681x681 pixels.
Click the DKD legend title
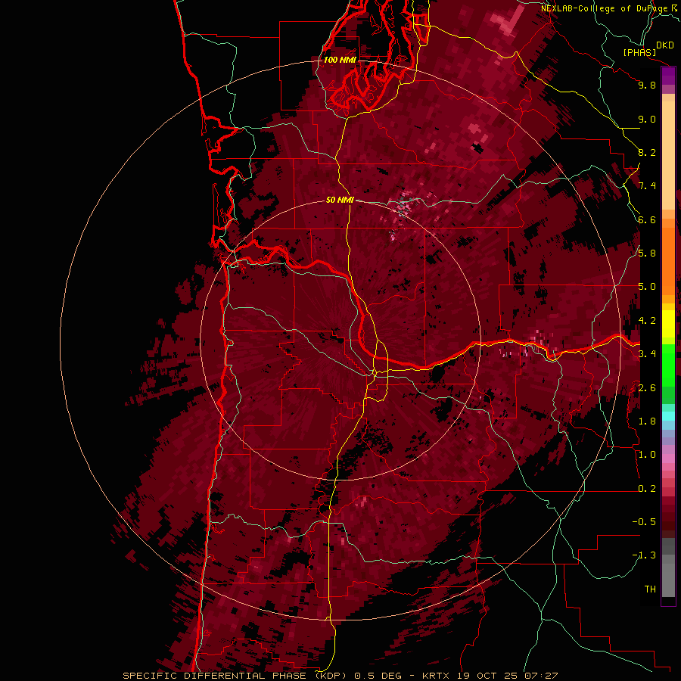(665, 45)
